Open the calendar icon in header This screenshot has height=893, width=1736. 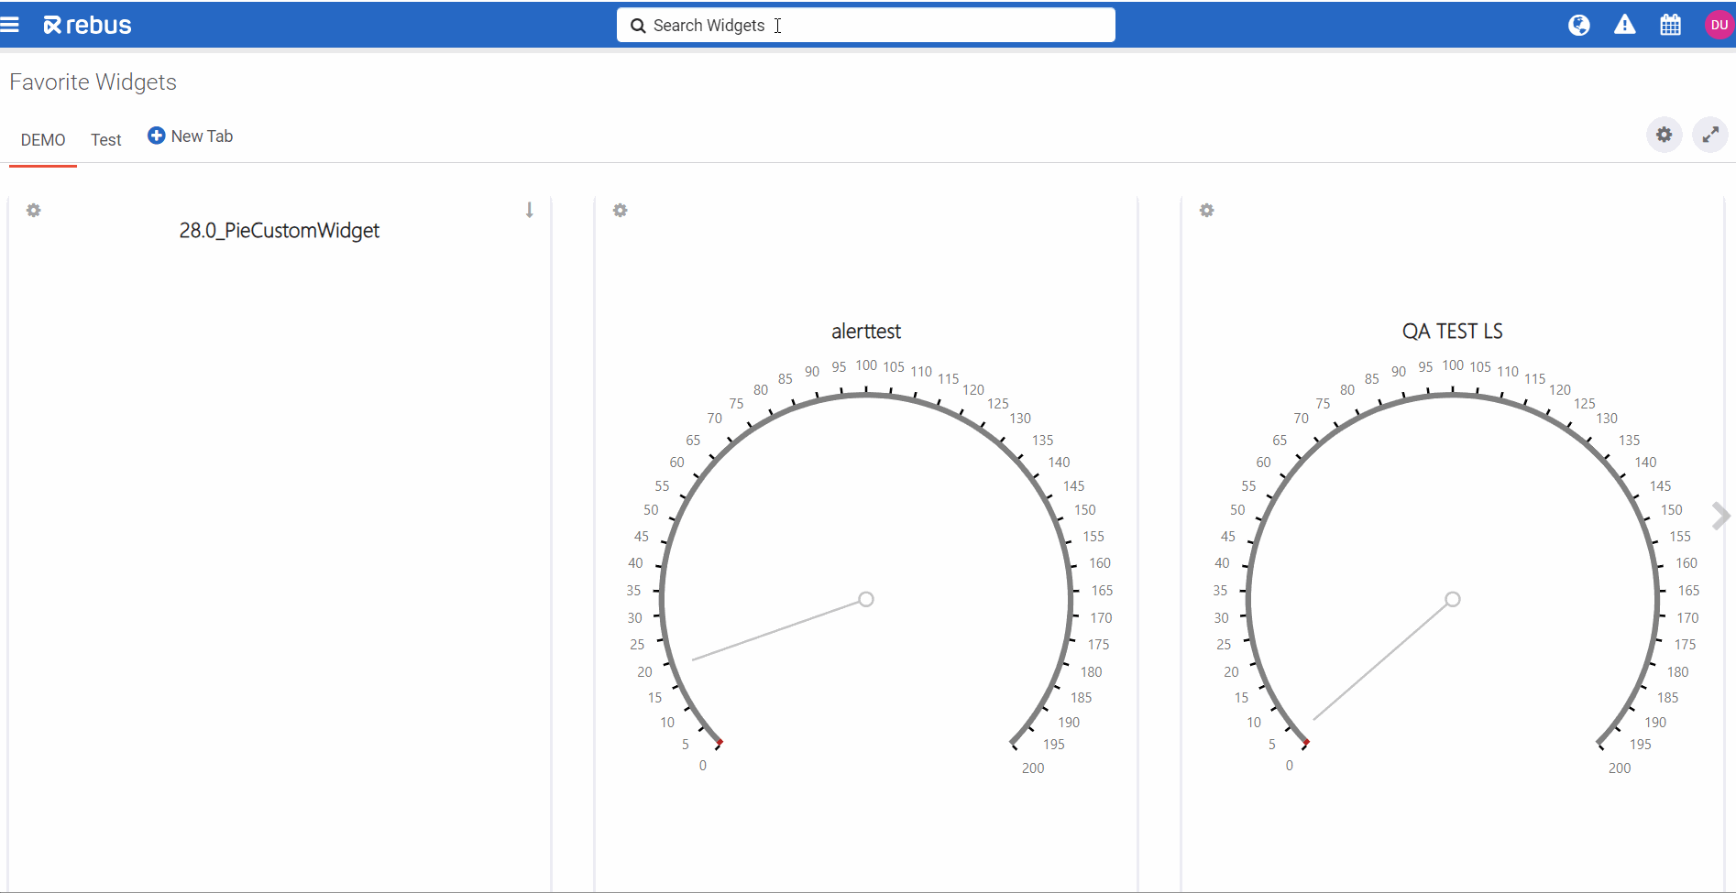1670,25
